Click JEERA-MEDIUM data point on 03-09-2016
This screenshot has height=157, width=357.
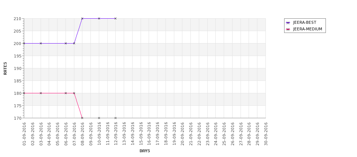(x=41, y=93)
